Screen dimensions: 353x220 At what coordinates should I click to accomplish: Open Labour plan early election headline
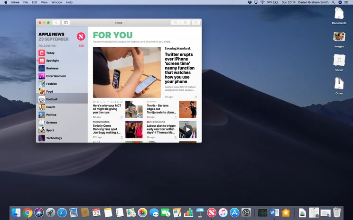pos(161,129)
